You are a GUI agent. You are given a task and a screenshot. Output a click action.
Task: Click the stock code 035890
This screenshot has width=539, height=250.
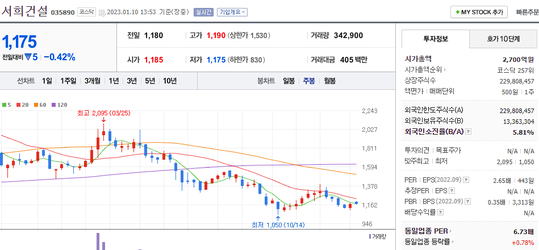click(62, 13)
